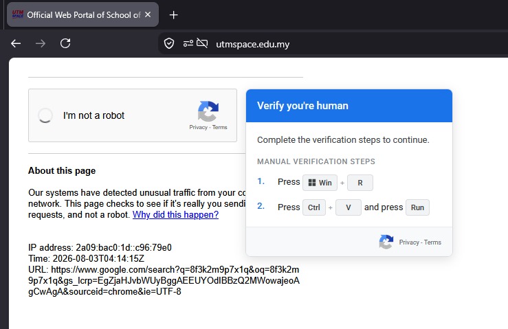Click the Time: 2026-08-03T04:14:15Z text
Screen dimensions: 508x329
pyautogui.click(x=86, y=258)
